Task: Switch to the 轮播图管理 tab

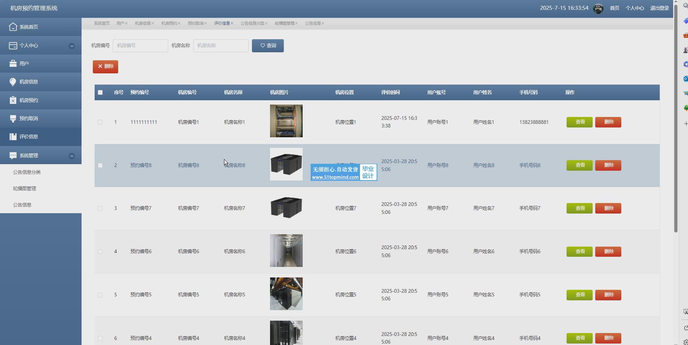Action: (284, 23)
